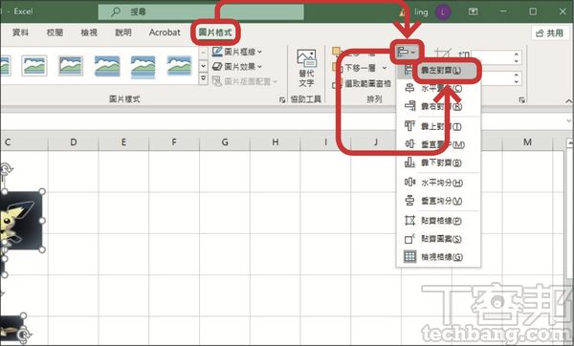Click the 共用 share button
This screenshot has width=574, height=346.
[549, 32]
